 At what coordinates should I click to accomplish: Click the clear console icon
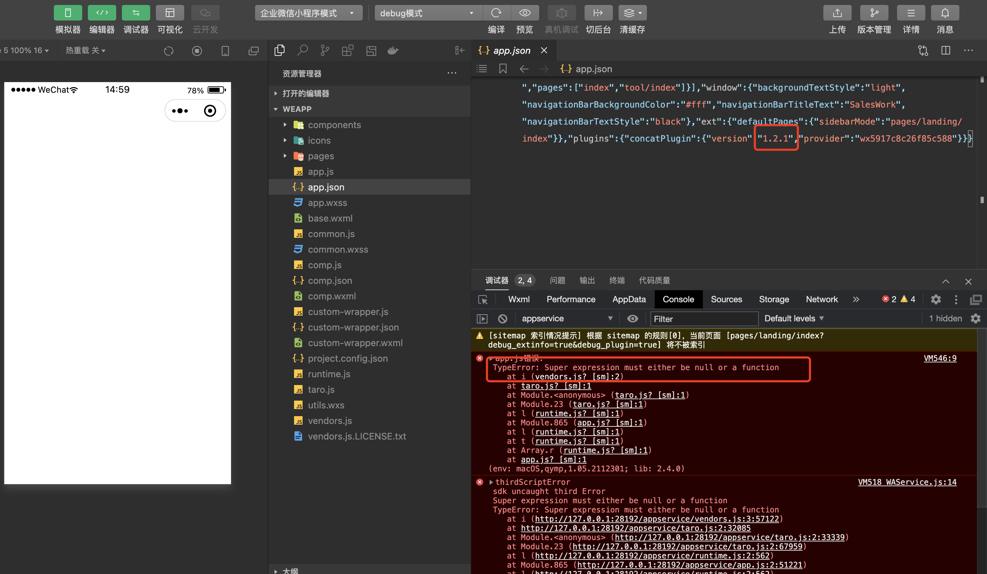pos(502,319)
